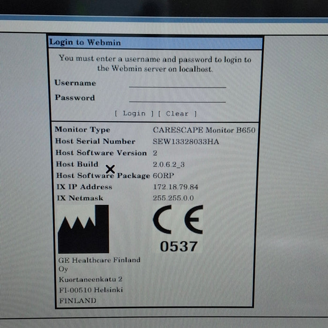Click the Kuortaneenkatu 2 address line
Image resolution: width=328 pixels, height=328 pixels.
point(90,279)
